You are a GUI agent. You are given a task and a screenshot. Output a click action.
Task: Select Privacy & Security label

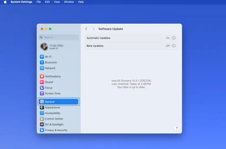point(56,130)
